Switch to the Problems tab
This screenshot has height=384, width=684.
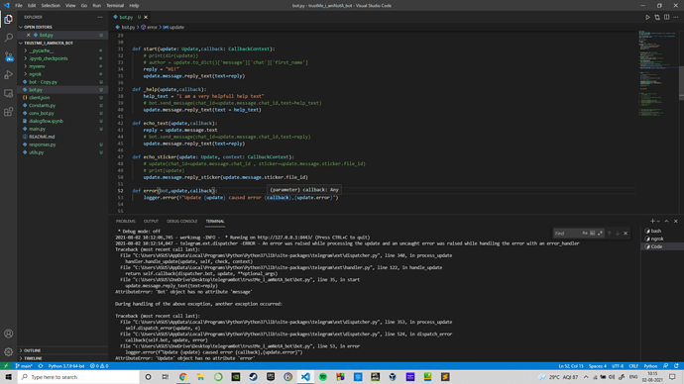[126, 221]
